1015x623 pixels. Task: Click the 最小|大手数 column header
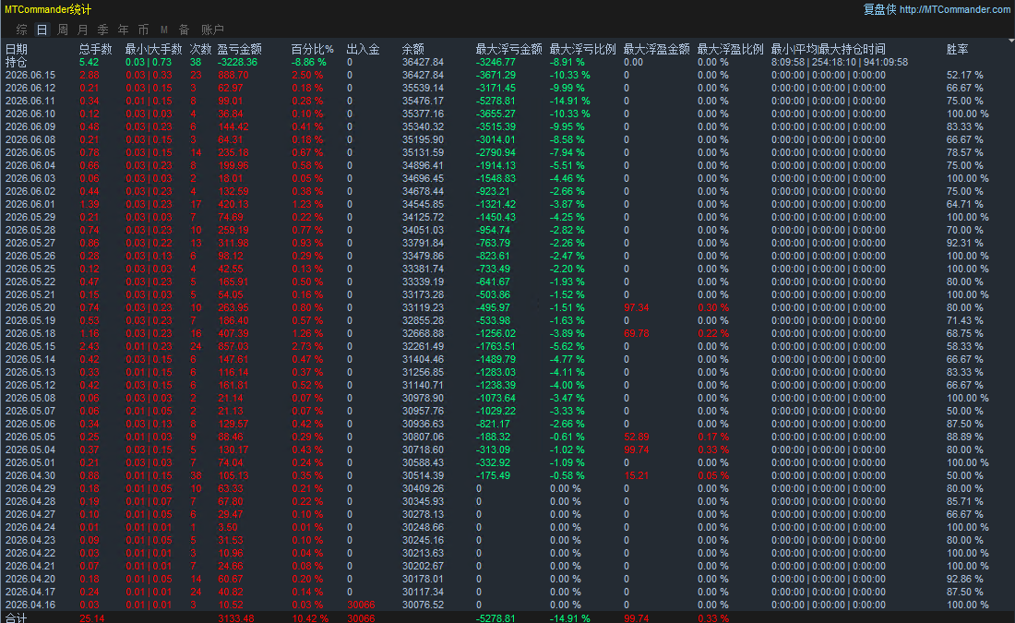click(x=153, y=49)
